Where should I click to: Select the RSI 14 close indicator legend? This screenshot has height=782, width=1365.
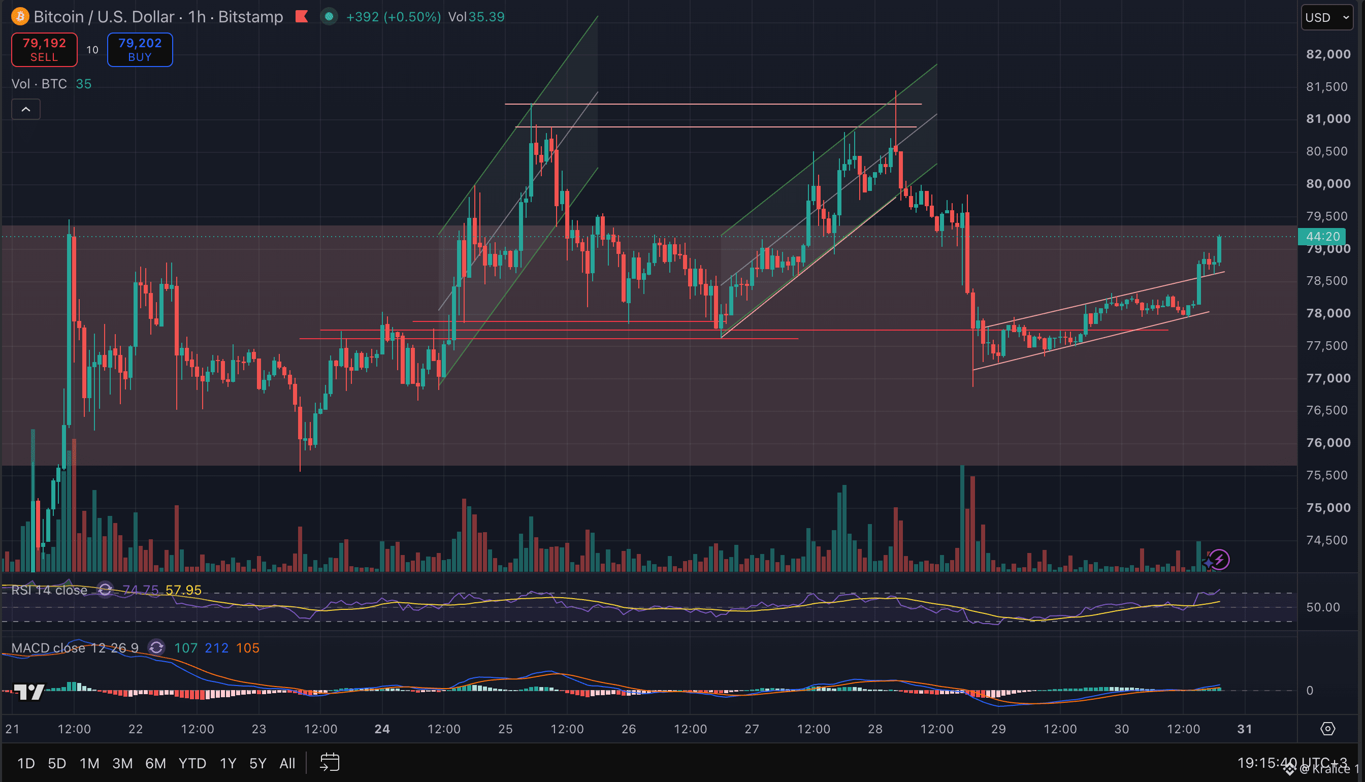49,590
